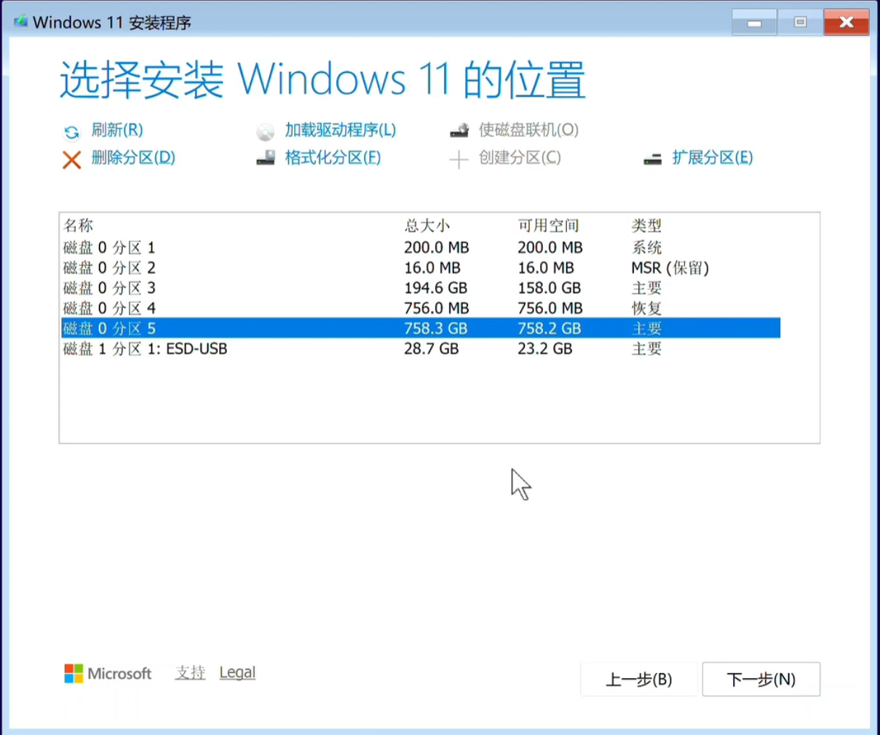Click 加载驱动程序(L) text link
The image size is (880, 735).
[340, 130]
